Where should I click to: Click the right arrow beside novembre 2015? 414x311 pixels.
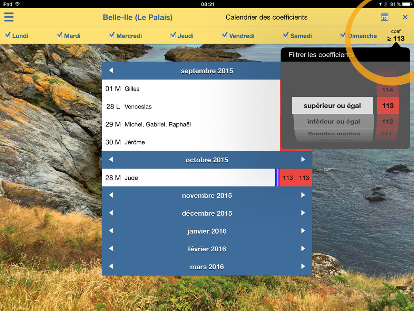[x=303, y=195]
